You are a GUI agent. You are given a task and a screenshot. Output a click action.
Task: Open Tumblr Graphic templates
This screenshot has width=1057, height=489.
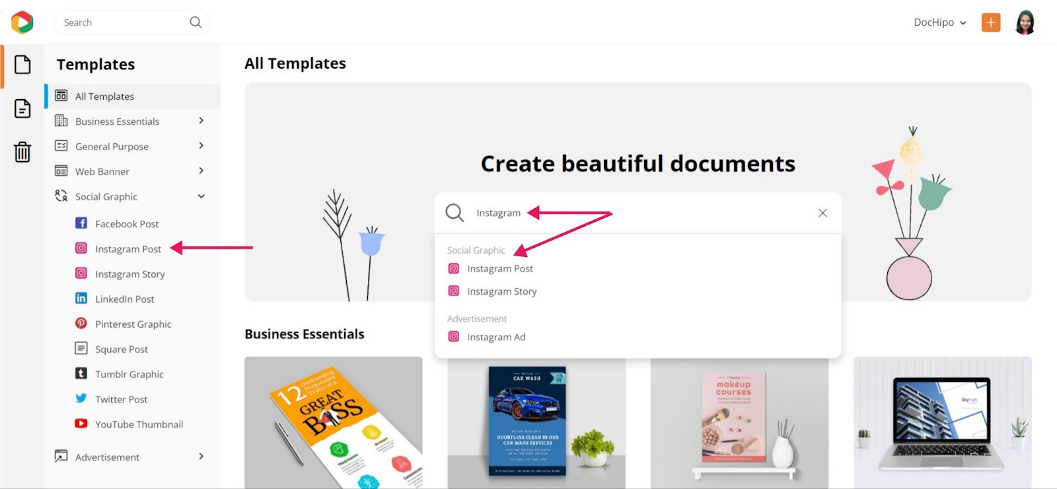129,375
